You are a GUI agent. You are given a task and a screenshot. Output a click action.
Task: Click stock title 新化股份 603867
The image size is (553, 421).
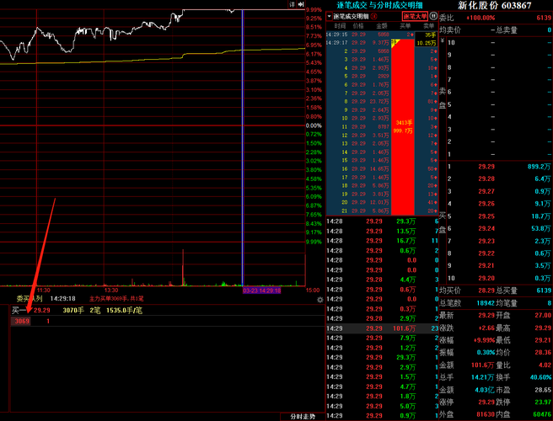pyautogui.click(x=495, y=5)
